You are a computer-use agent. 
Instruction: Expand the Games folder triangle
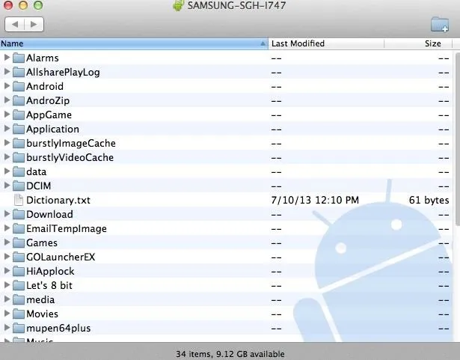pyautogui.click(x=7, y=242)
